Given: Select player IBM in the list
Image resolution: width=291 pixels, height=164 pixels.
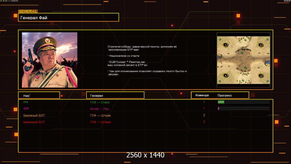Looking at the screenshot, I should pos(26,109).
